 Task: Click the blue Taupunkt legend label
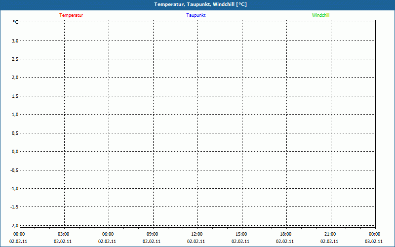click(x=196, y=15)
